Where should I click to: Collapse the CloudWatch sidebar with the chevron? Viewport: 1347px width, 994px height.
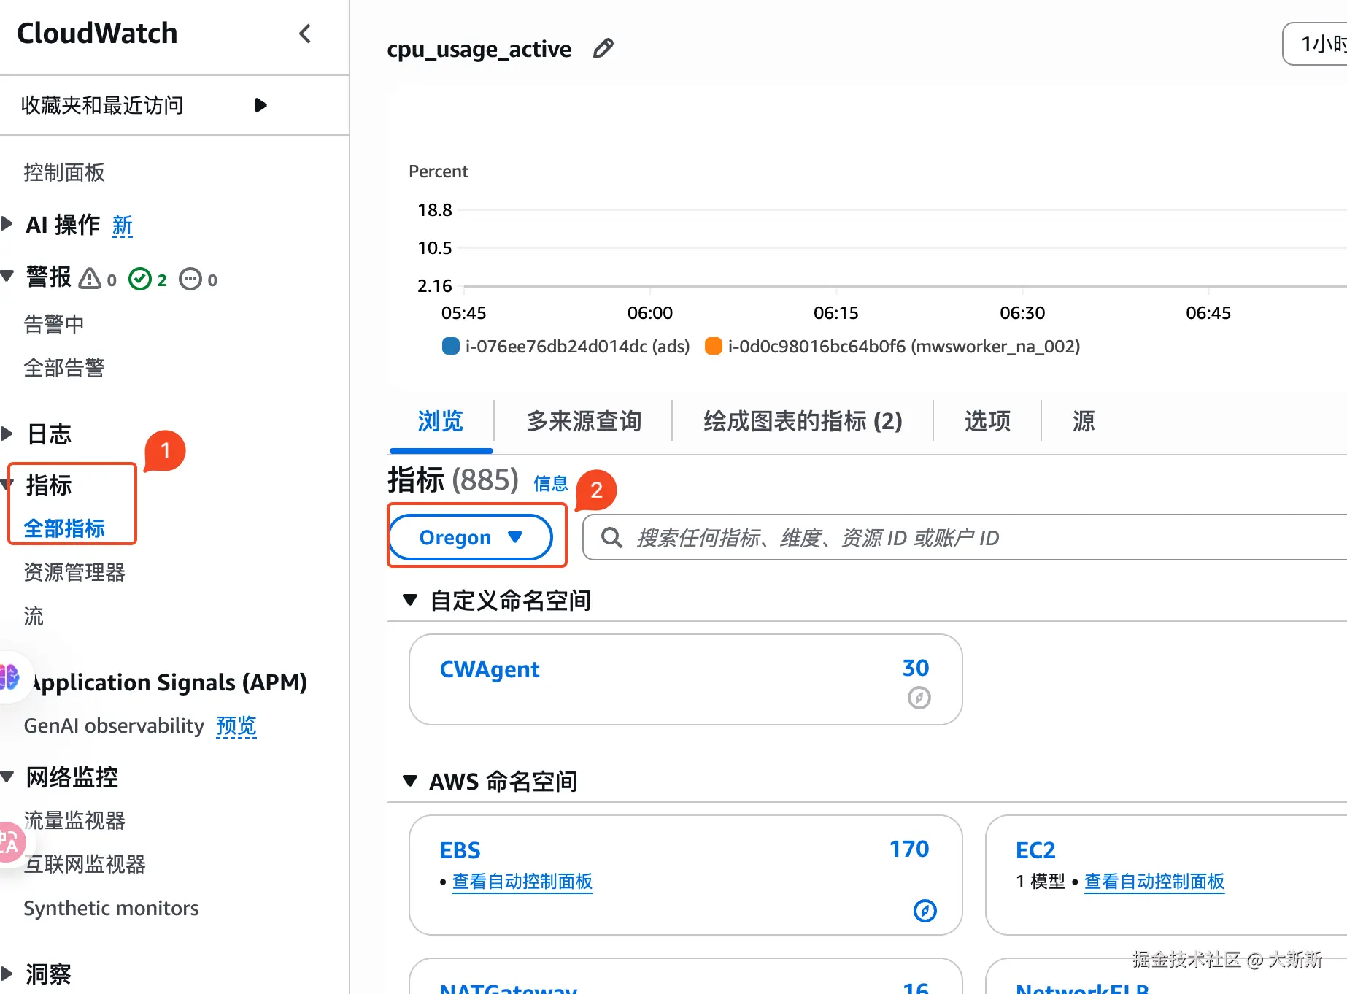pyautogui.click(x=305, y=34)
